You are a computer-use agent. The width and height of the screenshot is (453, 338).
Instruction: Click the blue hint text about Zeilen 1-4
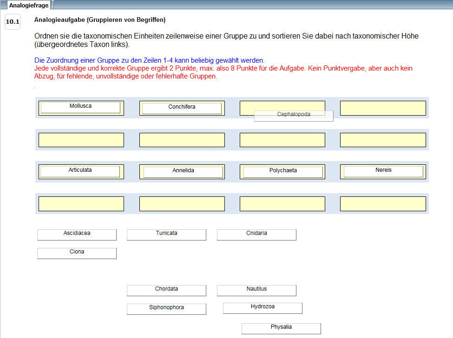(x=149, y=60)
